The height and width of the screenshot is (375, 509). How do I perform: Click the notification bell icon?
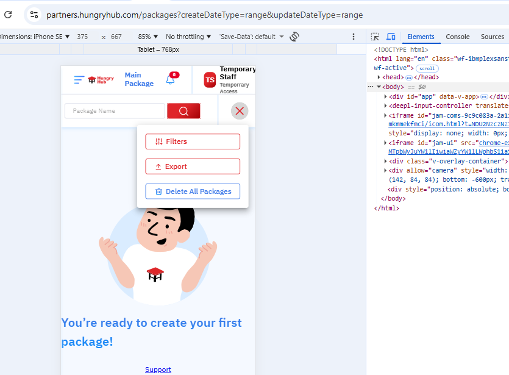coord(170,80)
